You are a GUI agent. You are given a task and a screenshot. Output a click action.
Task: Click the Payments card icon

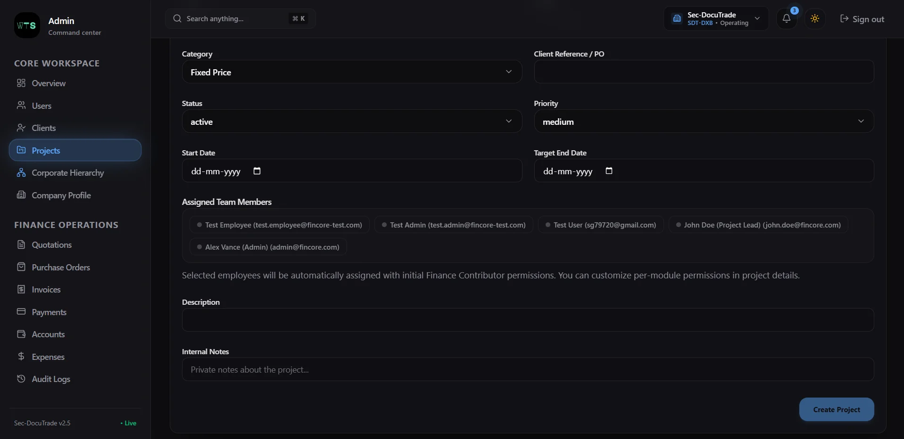(21, 311)
